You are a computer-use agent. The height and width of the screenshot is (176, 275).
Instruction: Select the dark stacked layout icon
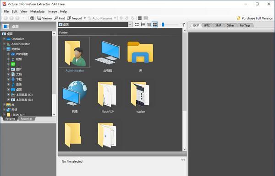point(140,18)
